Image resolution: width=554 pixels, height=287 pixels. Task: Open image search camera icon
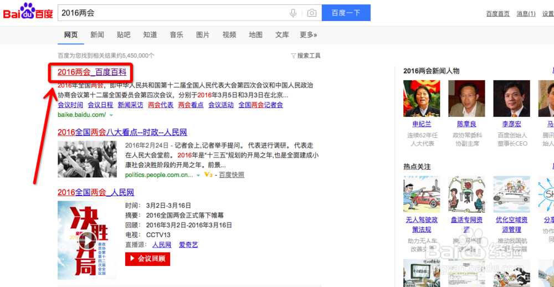coord(311,13)
